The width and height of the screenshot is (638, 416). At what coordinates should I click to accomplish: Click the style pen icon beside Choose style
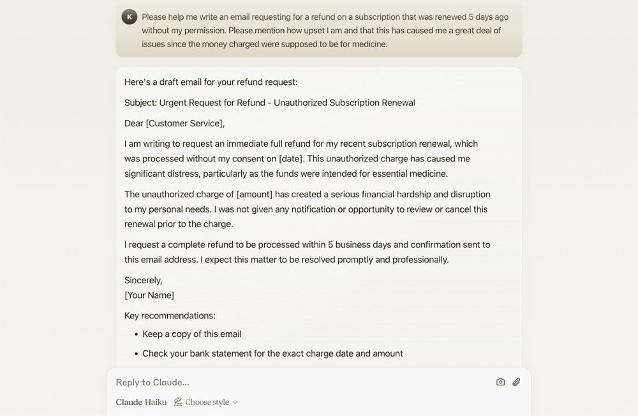pos(178,402)
